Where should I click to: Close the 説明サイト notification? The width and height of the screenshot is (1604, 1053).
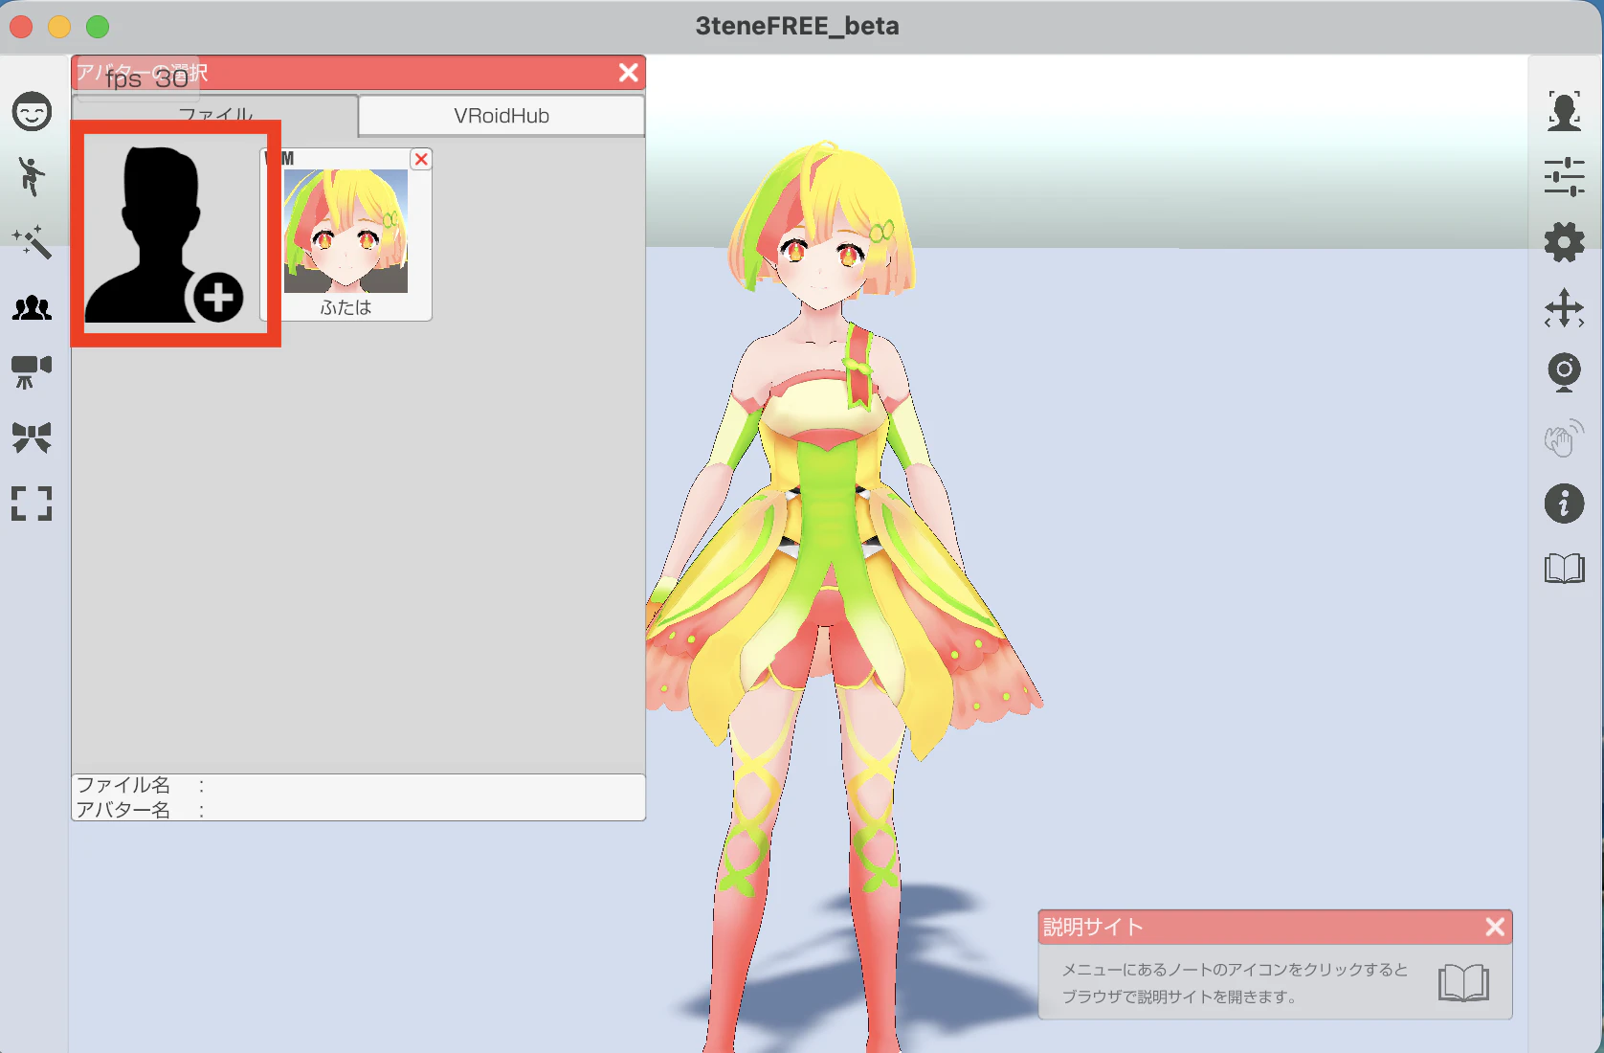point(1495,927)
